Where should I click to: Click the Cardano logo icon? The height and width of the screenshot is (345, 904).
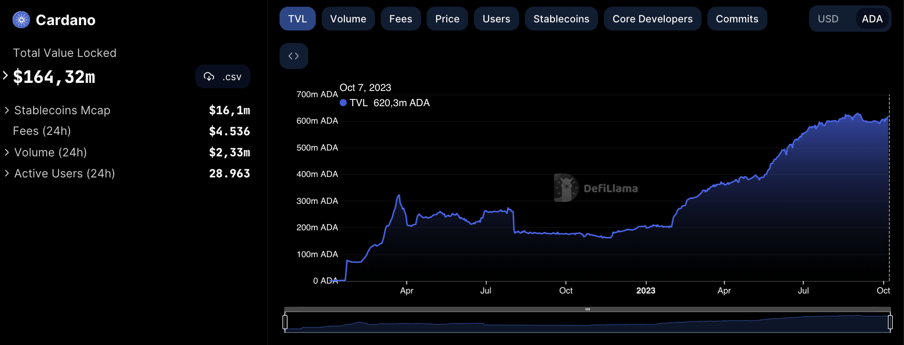coord(21,20)
